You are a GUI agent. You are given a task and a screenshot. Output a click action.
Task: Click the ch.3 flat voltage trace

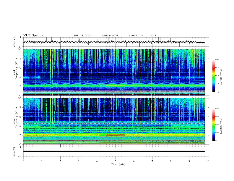tap(114, 151)
